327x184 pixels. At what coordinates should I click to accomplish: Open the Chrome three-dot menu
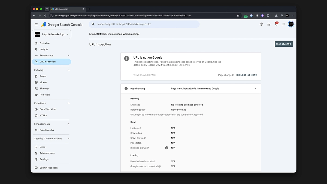(293, 16)
